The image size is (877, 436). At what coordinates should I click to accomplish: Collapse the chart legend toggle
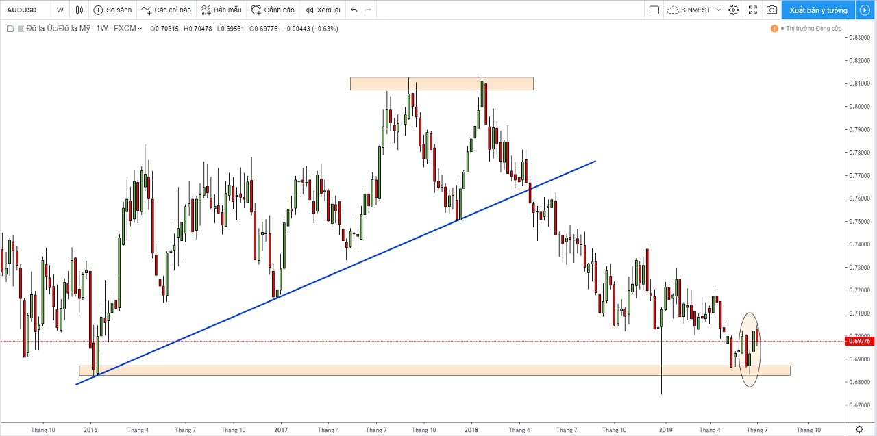pos(10,29)
